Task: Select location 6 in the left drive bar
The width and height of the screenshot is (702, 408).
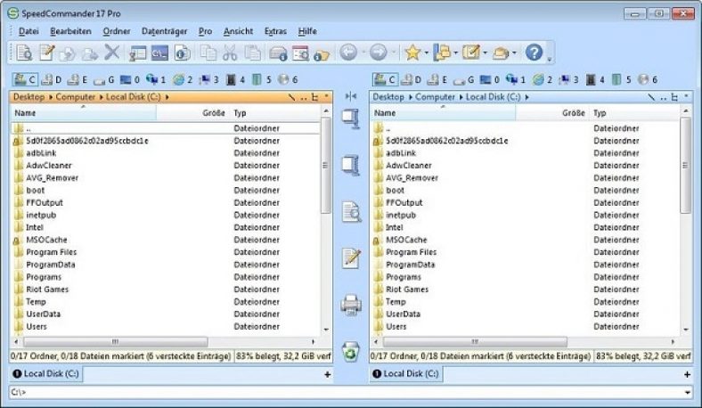Action: [x=288, y=79]
